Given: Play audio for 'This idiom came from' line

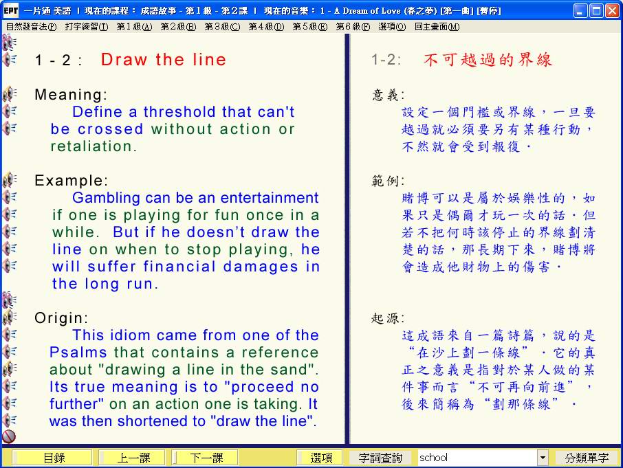Looking at the screenshot, I should [x=10, y=335].
